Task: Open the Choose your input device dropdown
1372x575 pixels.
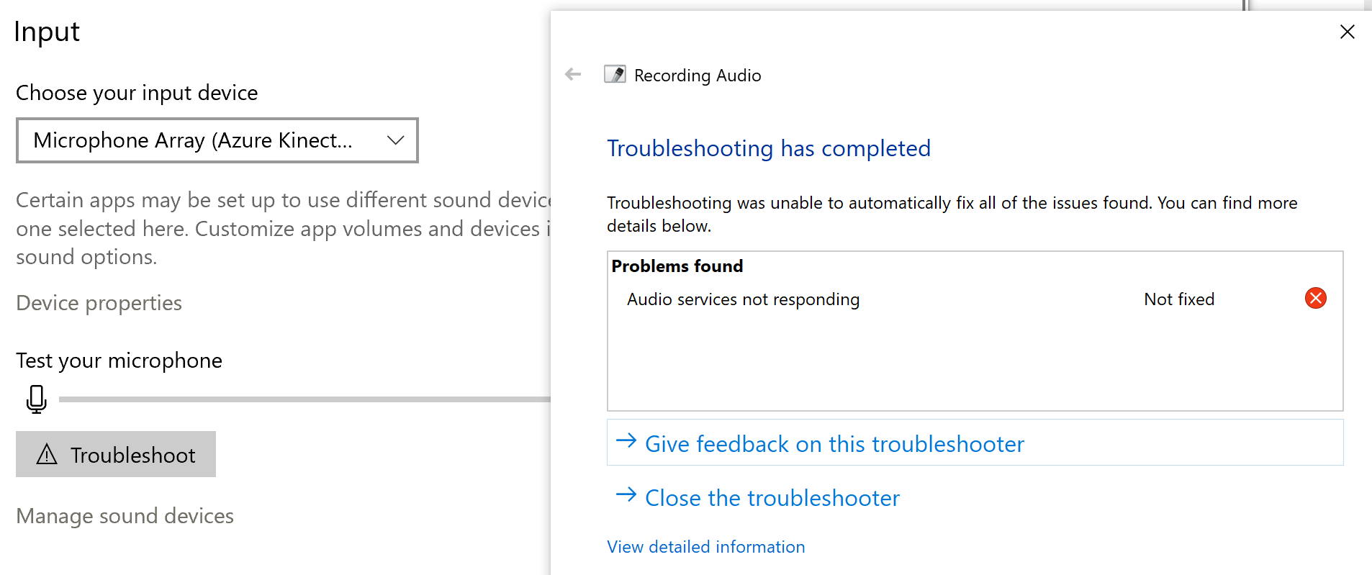Action: 217,140
